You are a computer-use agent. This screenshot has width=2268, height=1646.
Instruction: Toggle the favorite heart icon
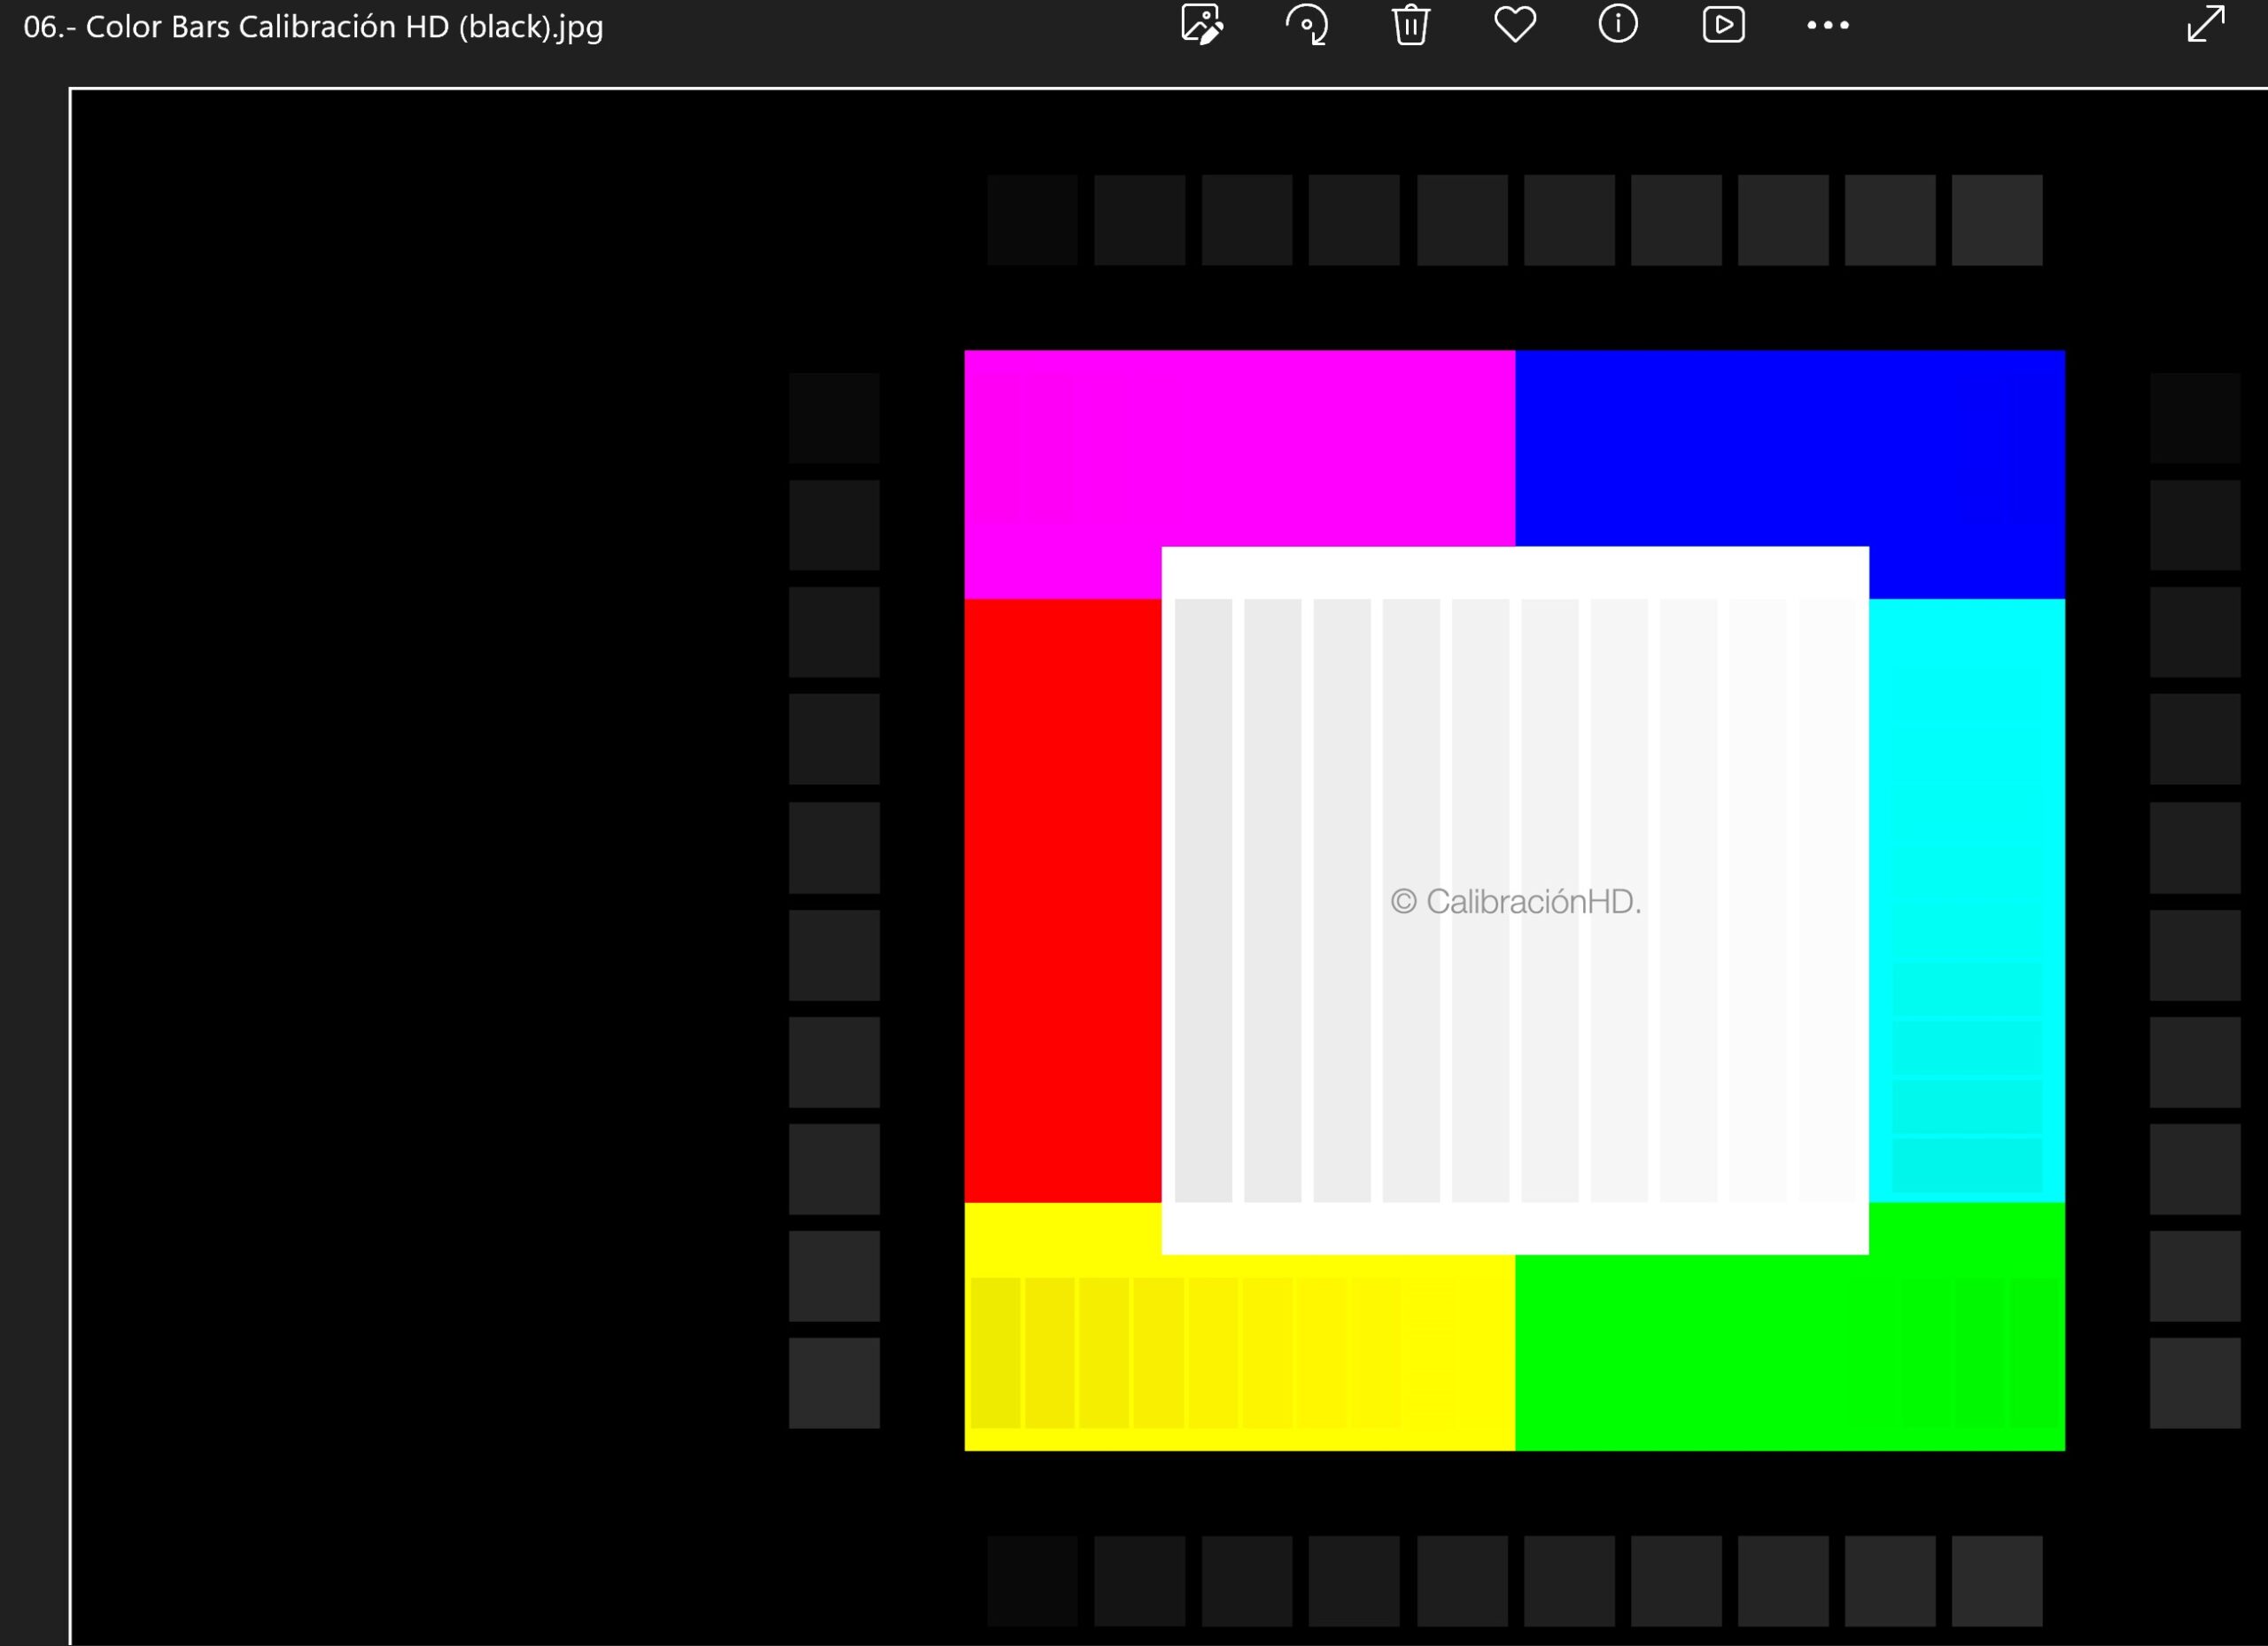pos(1515,25)
